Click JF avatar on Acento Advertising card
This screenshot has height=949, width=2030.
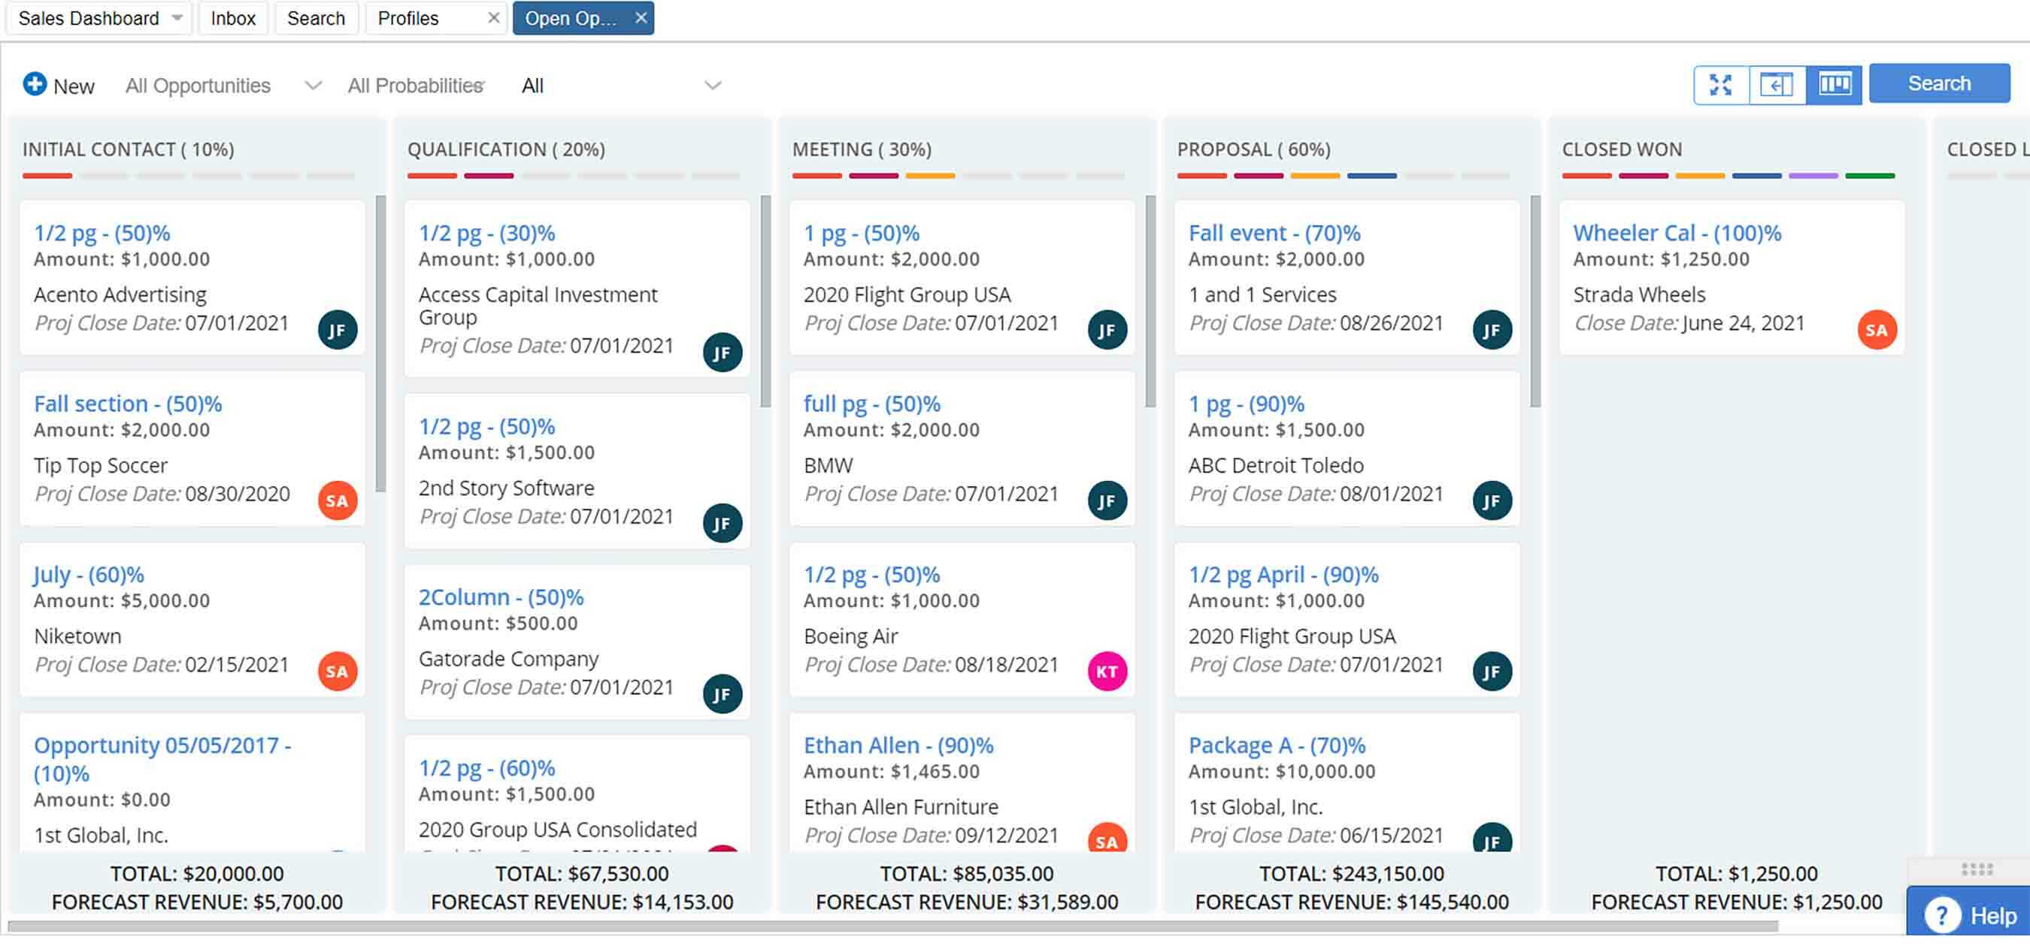tap(338, 330)
